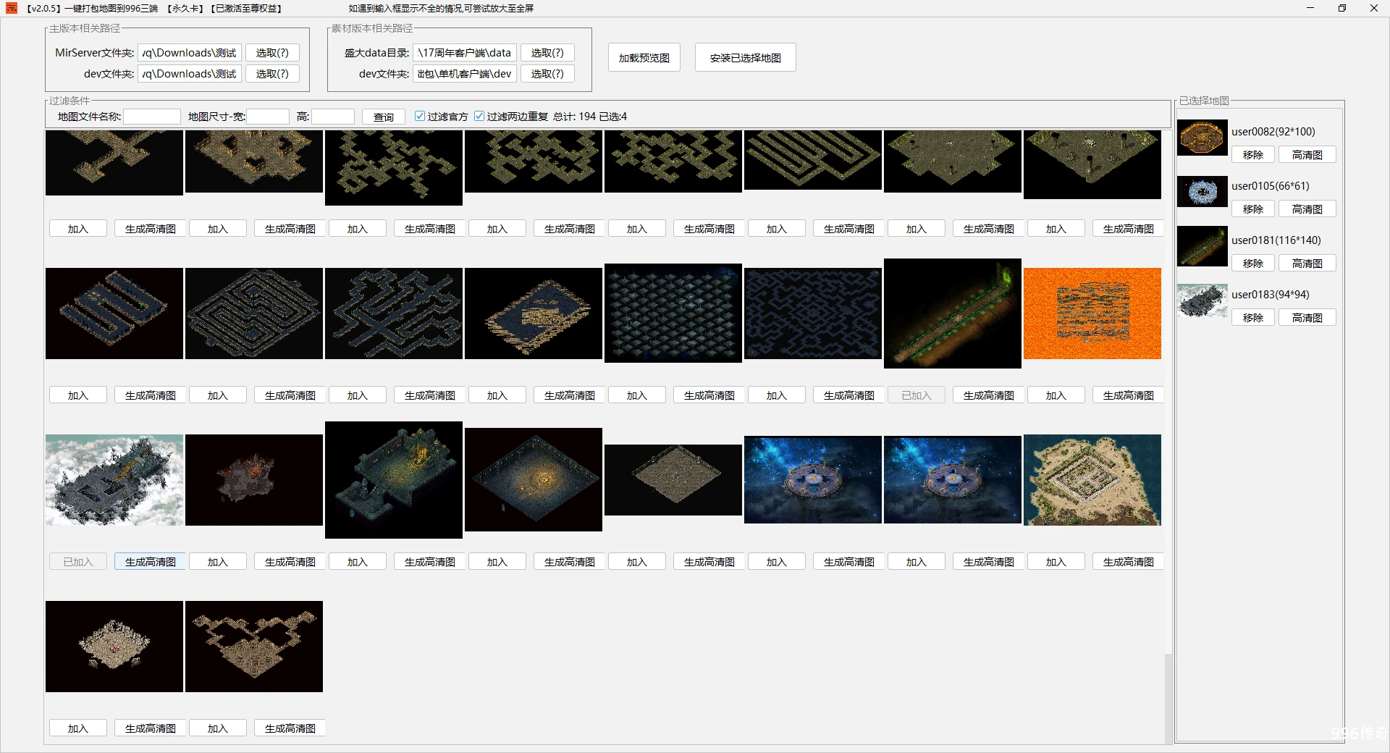Click 选取(?) beside dev文件夹 in 主版本相关路径

tap(272, 74)
